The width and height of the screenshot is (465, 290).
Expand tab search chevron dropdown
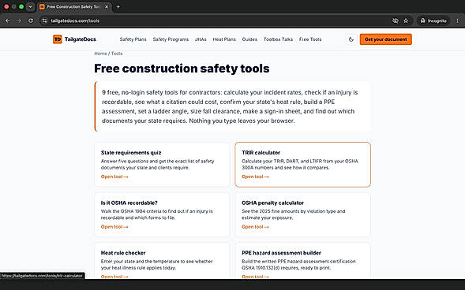click(x=30, y=6)
